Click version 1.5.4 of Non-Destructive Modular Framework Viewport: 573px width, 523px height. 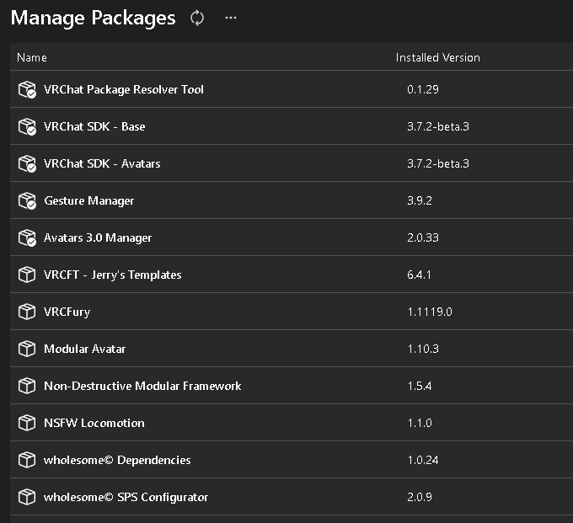420,386
